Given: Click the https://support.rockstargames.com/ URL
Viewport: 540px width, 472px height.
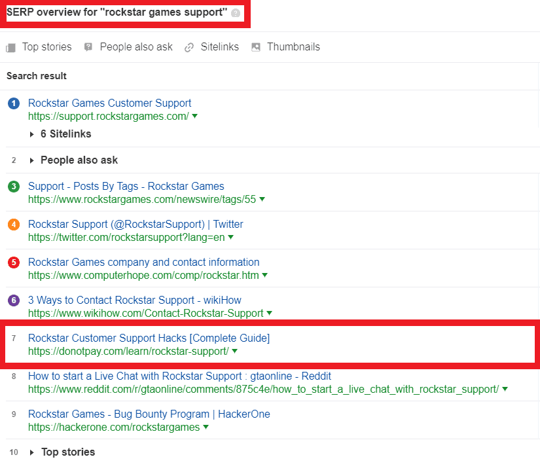Looking at the screenshot, I should (109, 117).
